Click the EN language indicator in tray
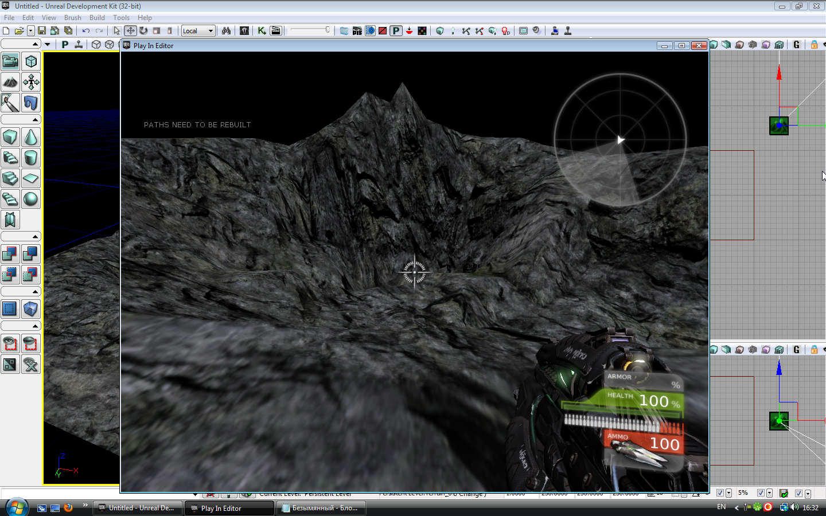826x516 pixels. point(722,507)
